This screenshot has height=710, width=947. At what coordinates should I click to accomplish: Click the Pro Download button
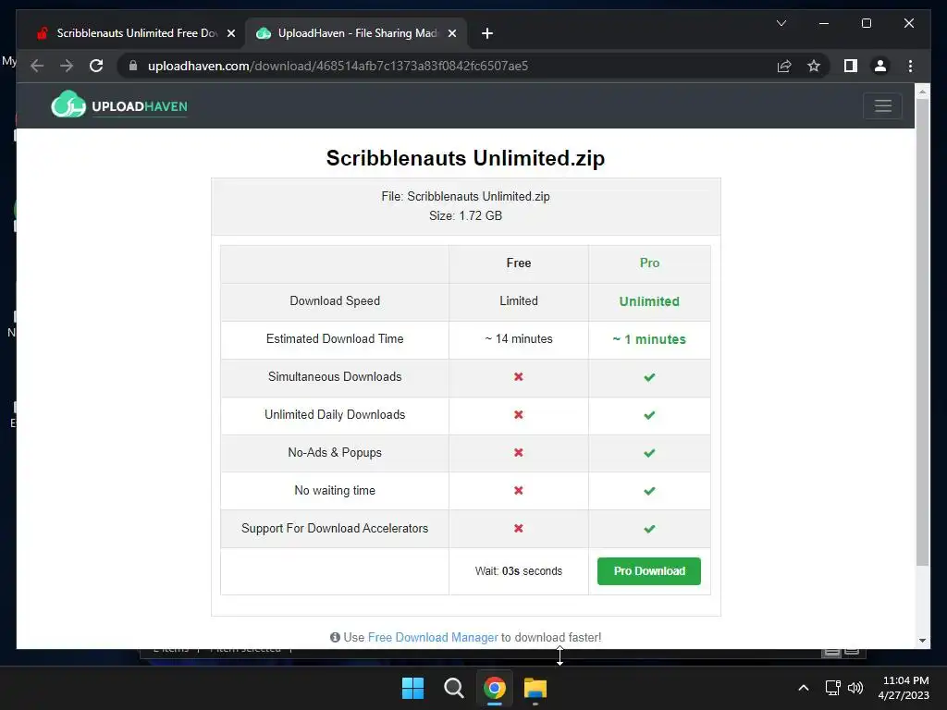pyautogui.click(x=648, y=570)
